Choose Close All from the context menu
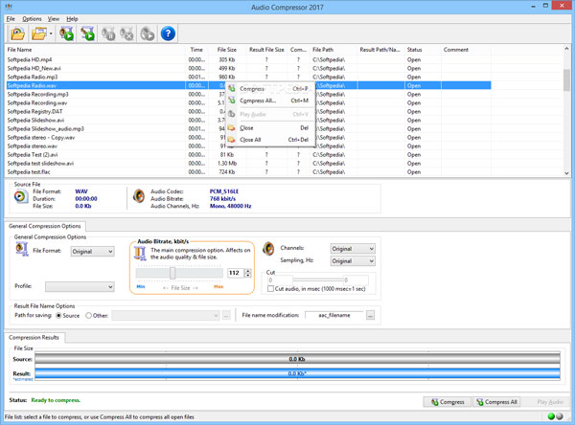Viewport: 575px width, 425px height. 270,140
